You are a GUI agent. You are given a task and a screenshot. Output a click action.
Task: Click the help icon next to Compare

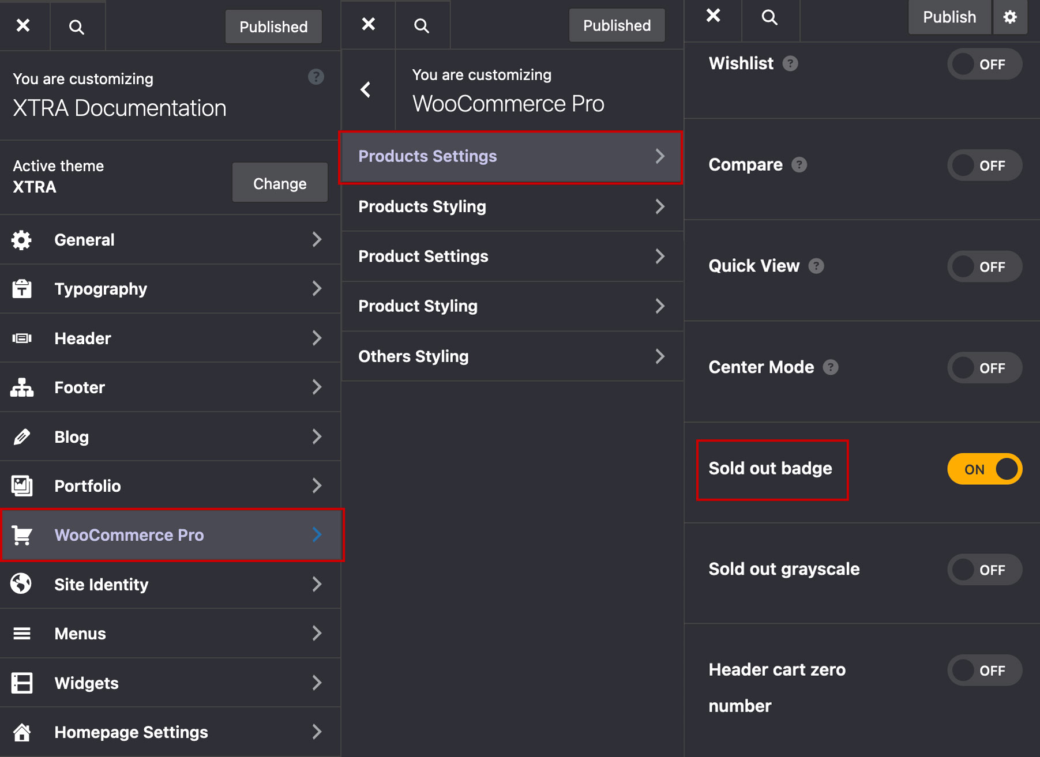pos(799,165)
